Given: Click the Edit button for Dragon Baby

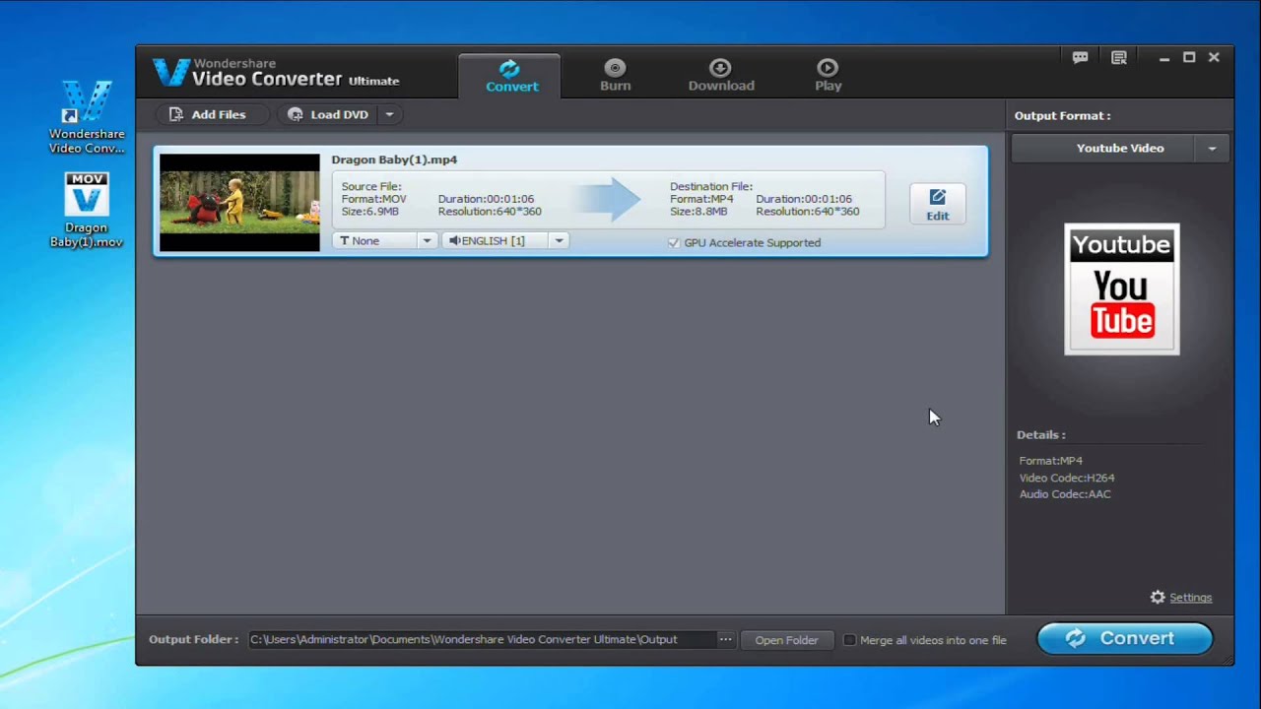Looking at the screenshot, I should coord(937,204).
